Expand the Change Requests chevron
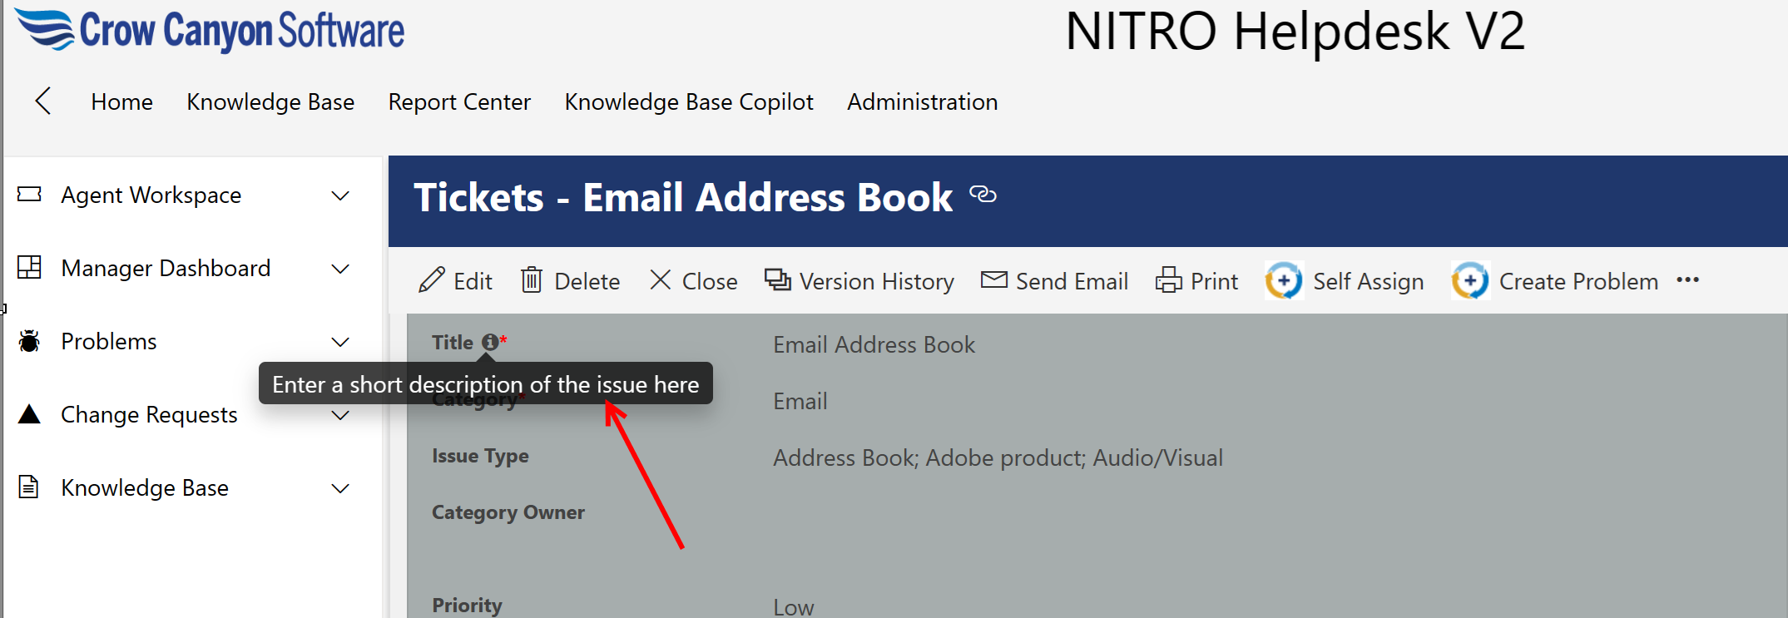This screenshot has height=618, width=1788. pos(340,416)
